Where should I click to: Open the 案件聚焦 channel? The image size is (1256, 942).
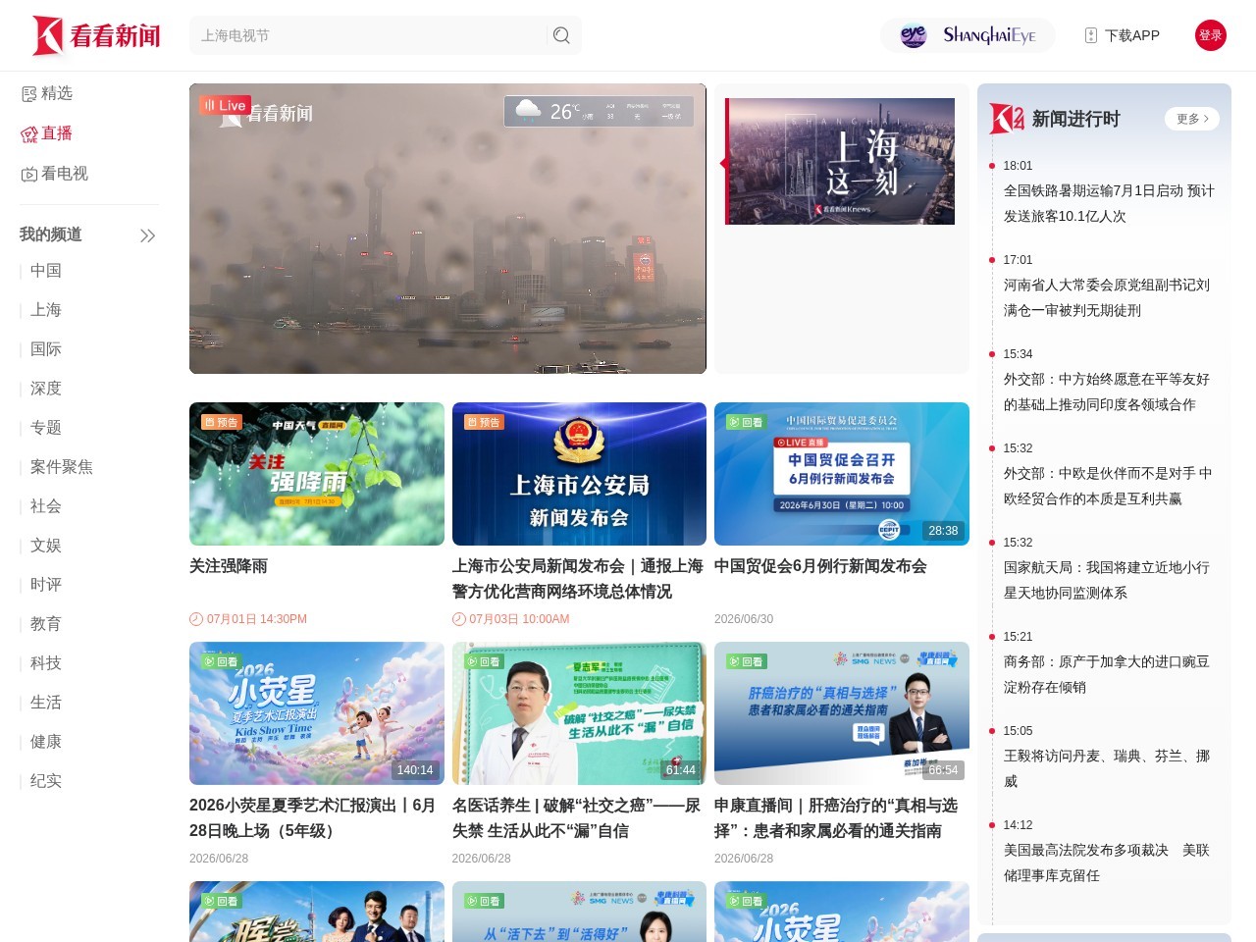click(62, 467)
